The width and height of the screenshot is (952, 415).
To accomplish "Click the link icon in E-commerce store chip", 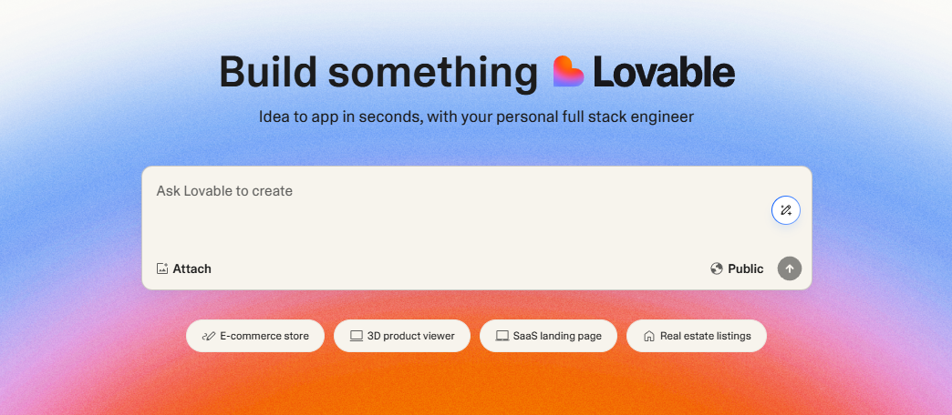I will point(208,336).
